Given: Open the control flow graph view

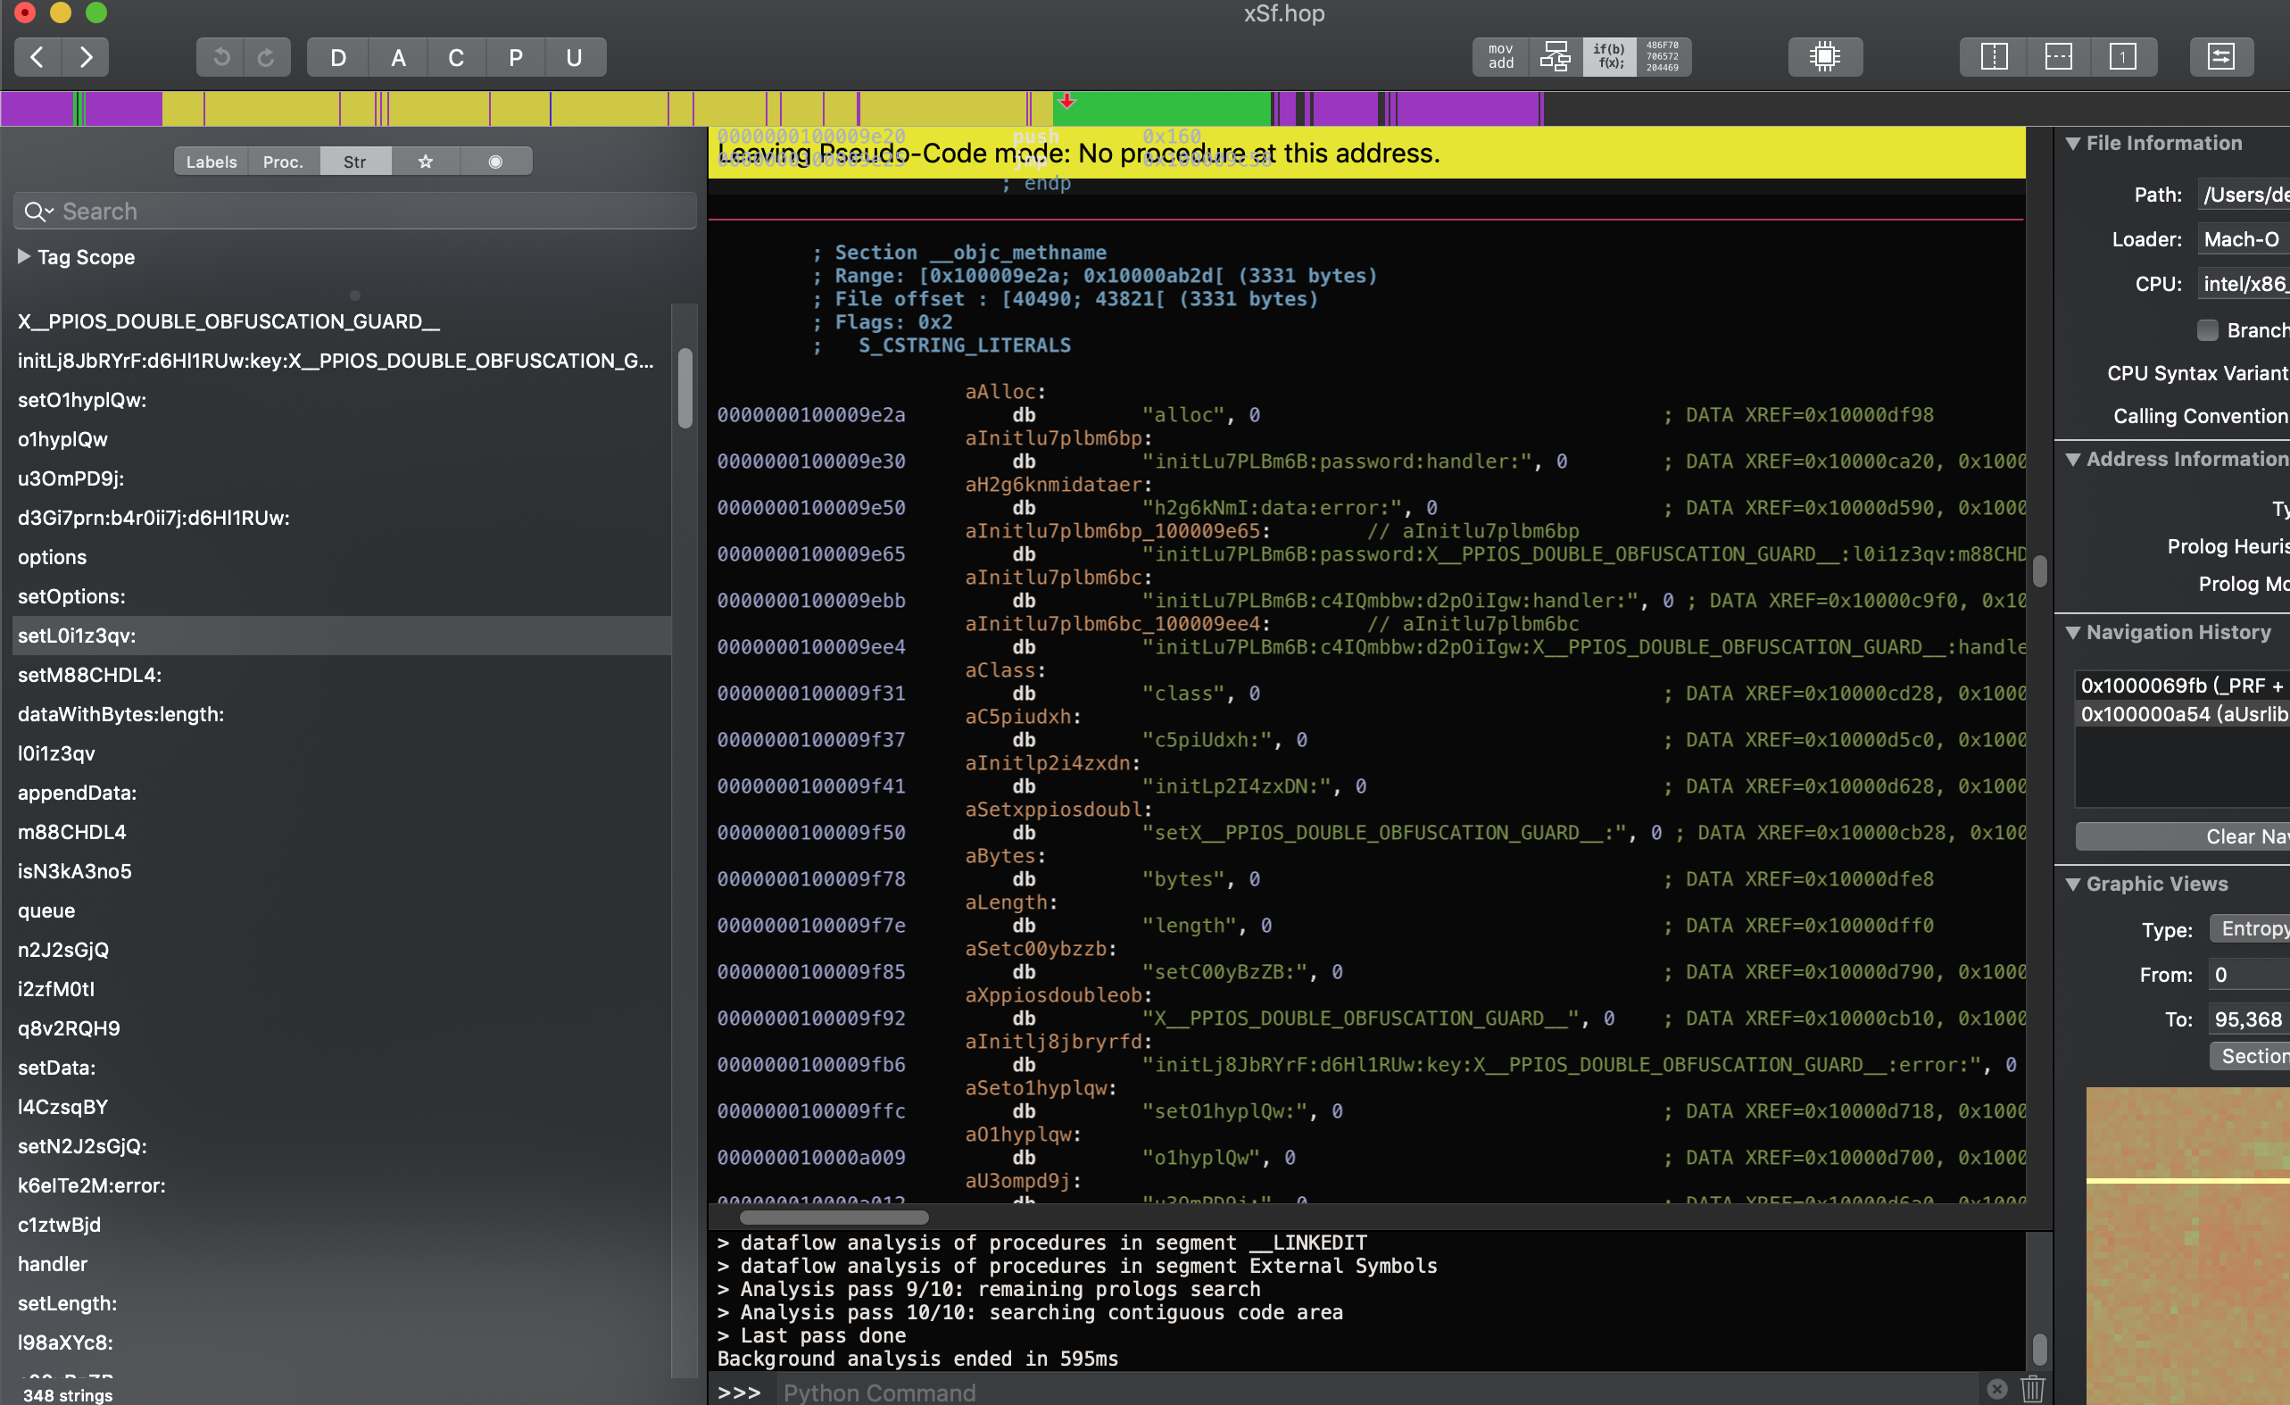Looking at the screenshot, I should click(1555, 57).
